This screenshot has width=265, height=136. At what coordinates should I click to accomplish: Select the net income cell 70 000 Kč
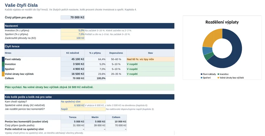pos(73,17)
